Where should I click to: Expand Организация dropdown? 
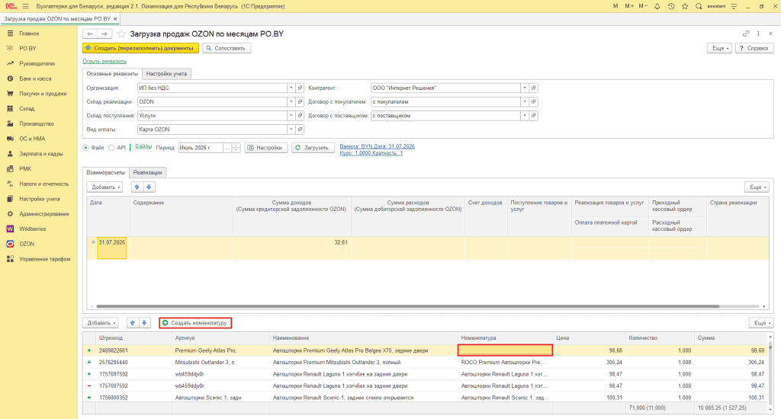pyautogui.click(x=291, y=88)
